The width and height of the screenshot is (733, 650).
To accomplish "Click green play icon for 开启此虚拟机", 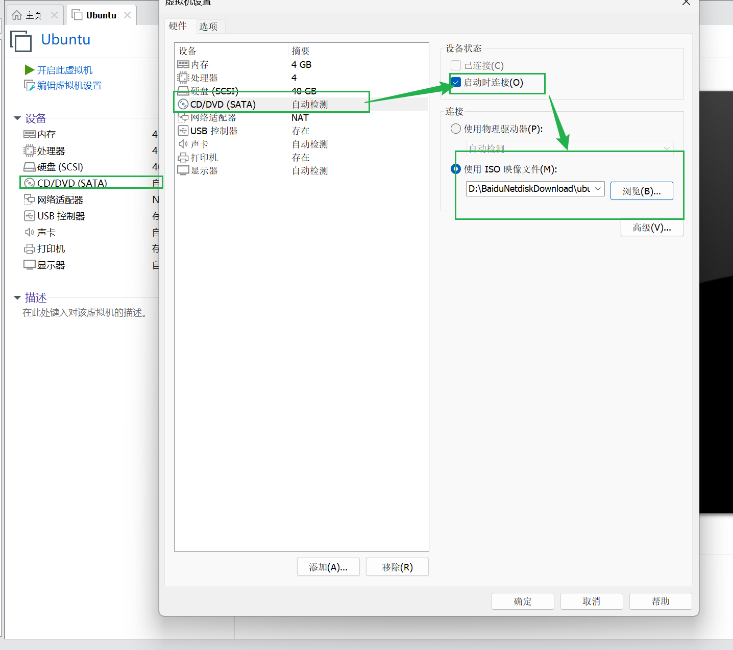I will click(30, 69).
